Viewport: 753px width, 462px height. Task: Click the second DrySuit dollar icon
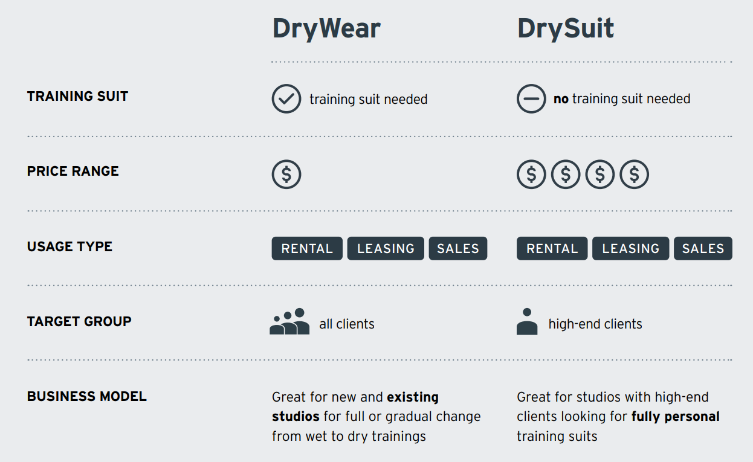(566, 175)
